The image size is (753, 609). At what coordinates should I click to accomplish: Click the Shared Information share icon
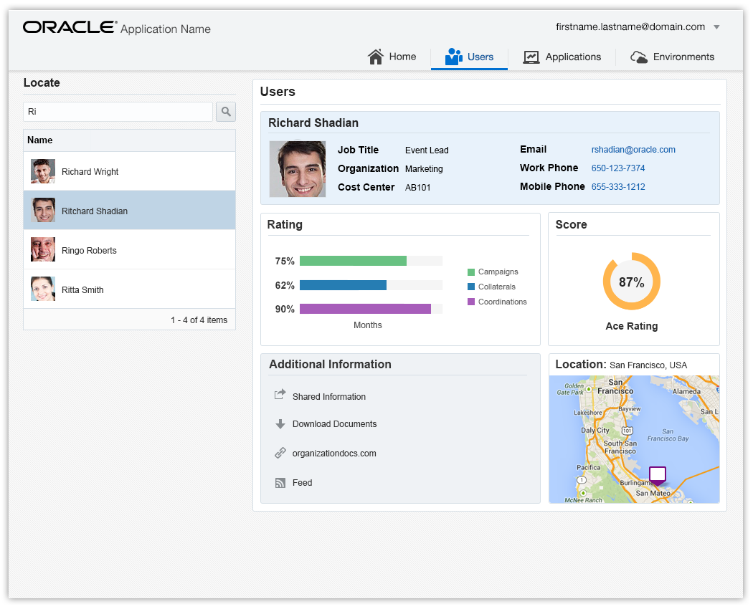[280, 395]
